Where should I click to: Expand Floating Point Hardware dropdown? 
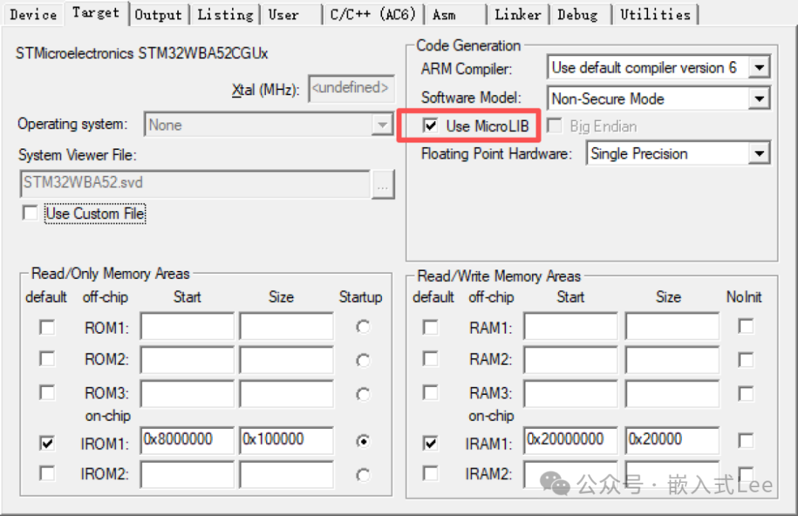click(760, 154)
